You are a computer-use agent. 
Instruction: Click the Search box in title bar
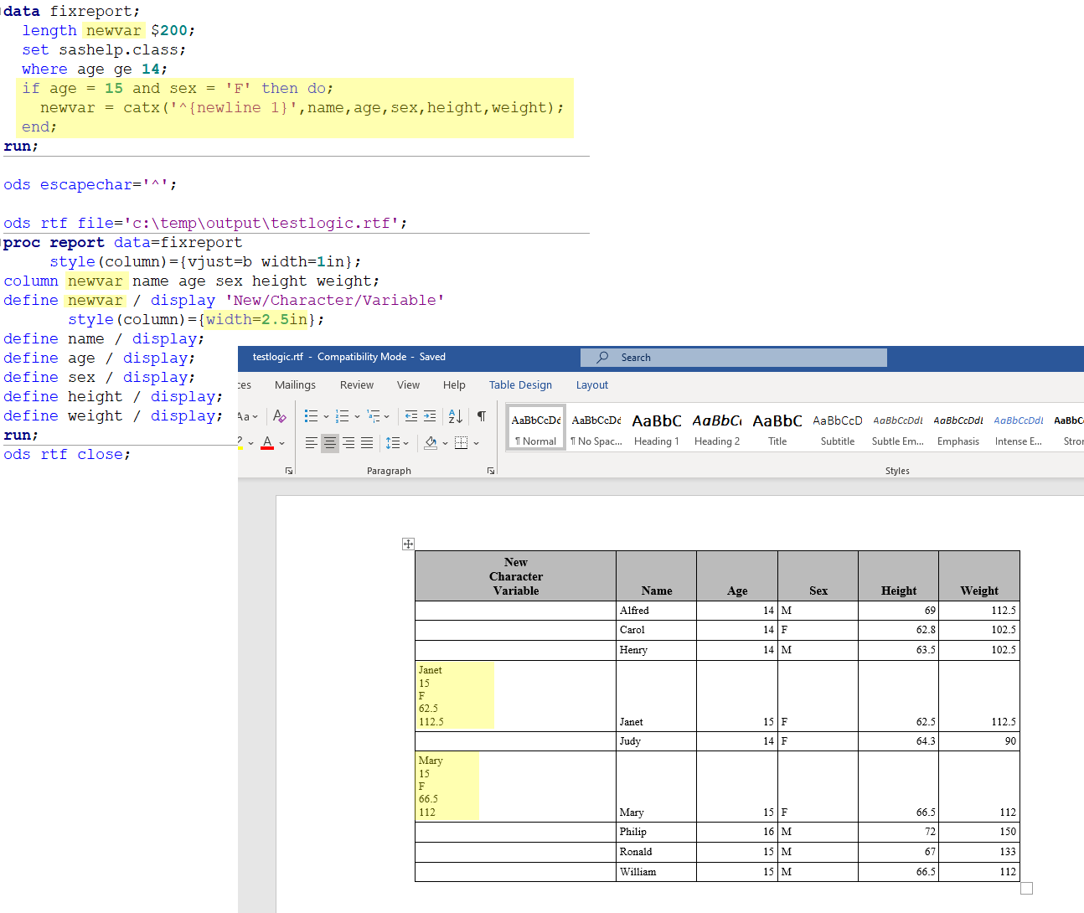click(x=733, y=358)
